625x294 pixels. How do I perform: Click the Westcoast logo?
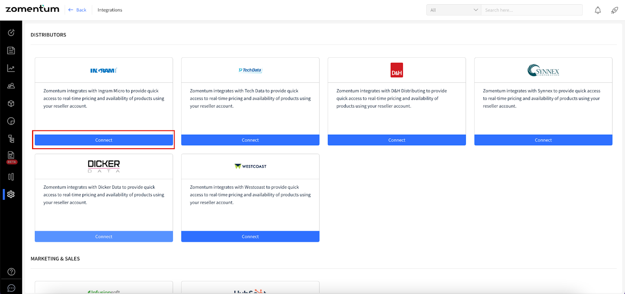[250, 166]
